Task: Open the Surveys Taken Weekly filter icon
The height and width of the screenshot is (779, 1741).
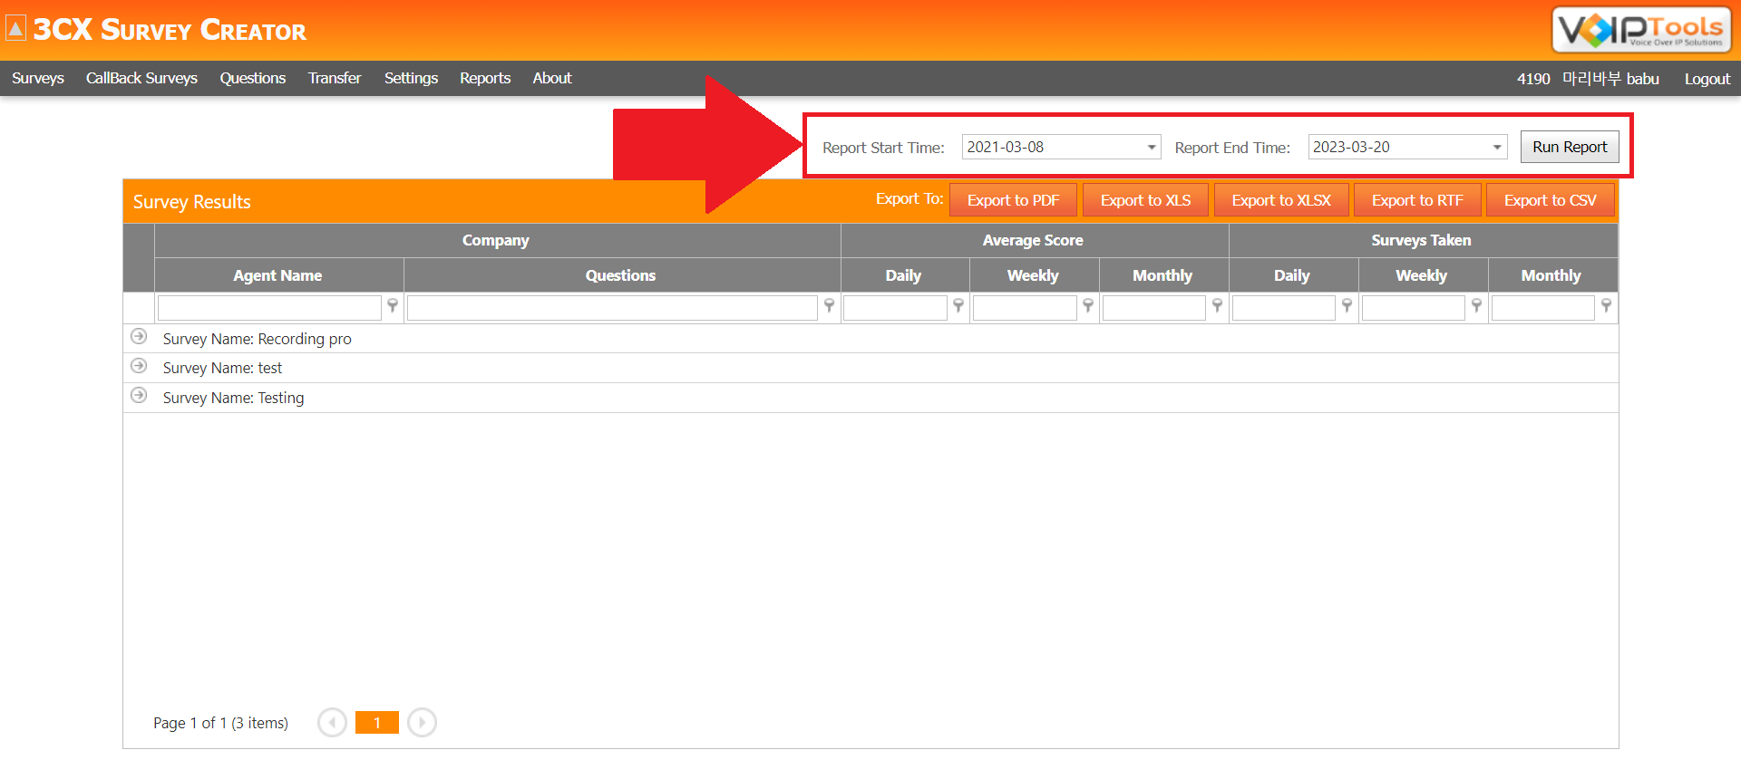Action: pyautogui.click(x=1476, y=306)
